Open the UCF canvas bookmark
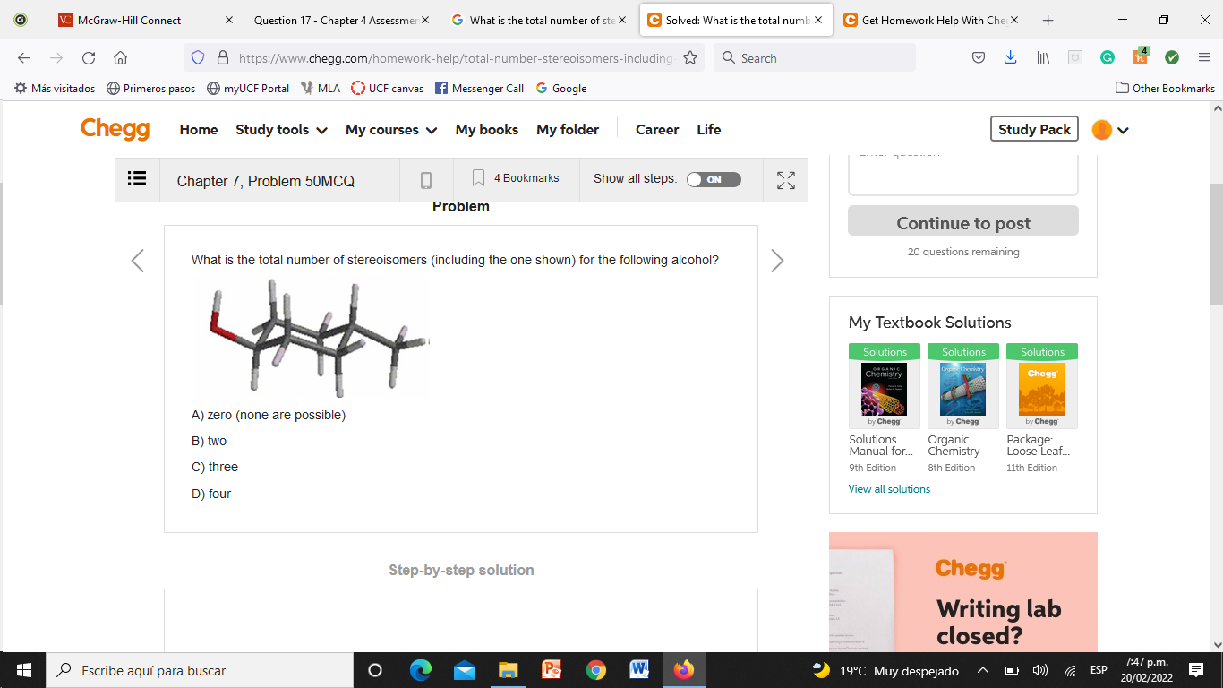 click(x=388, y=88)
